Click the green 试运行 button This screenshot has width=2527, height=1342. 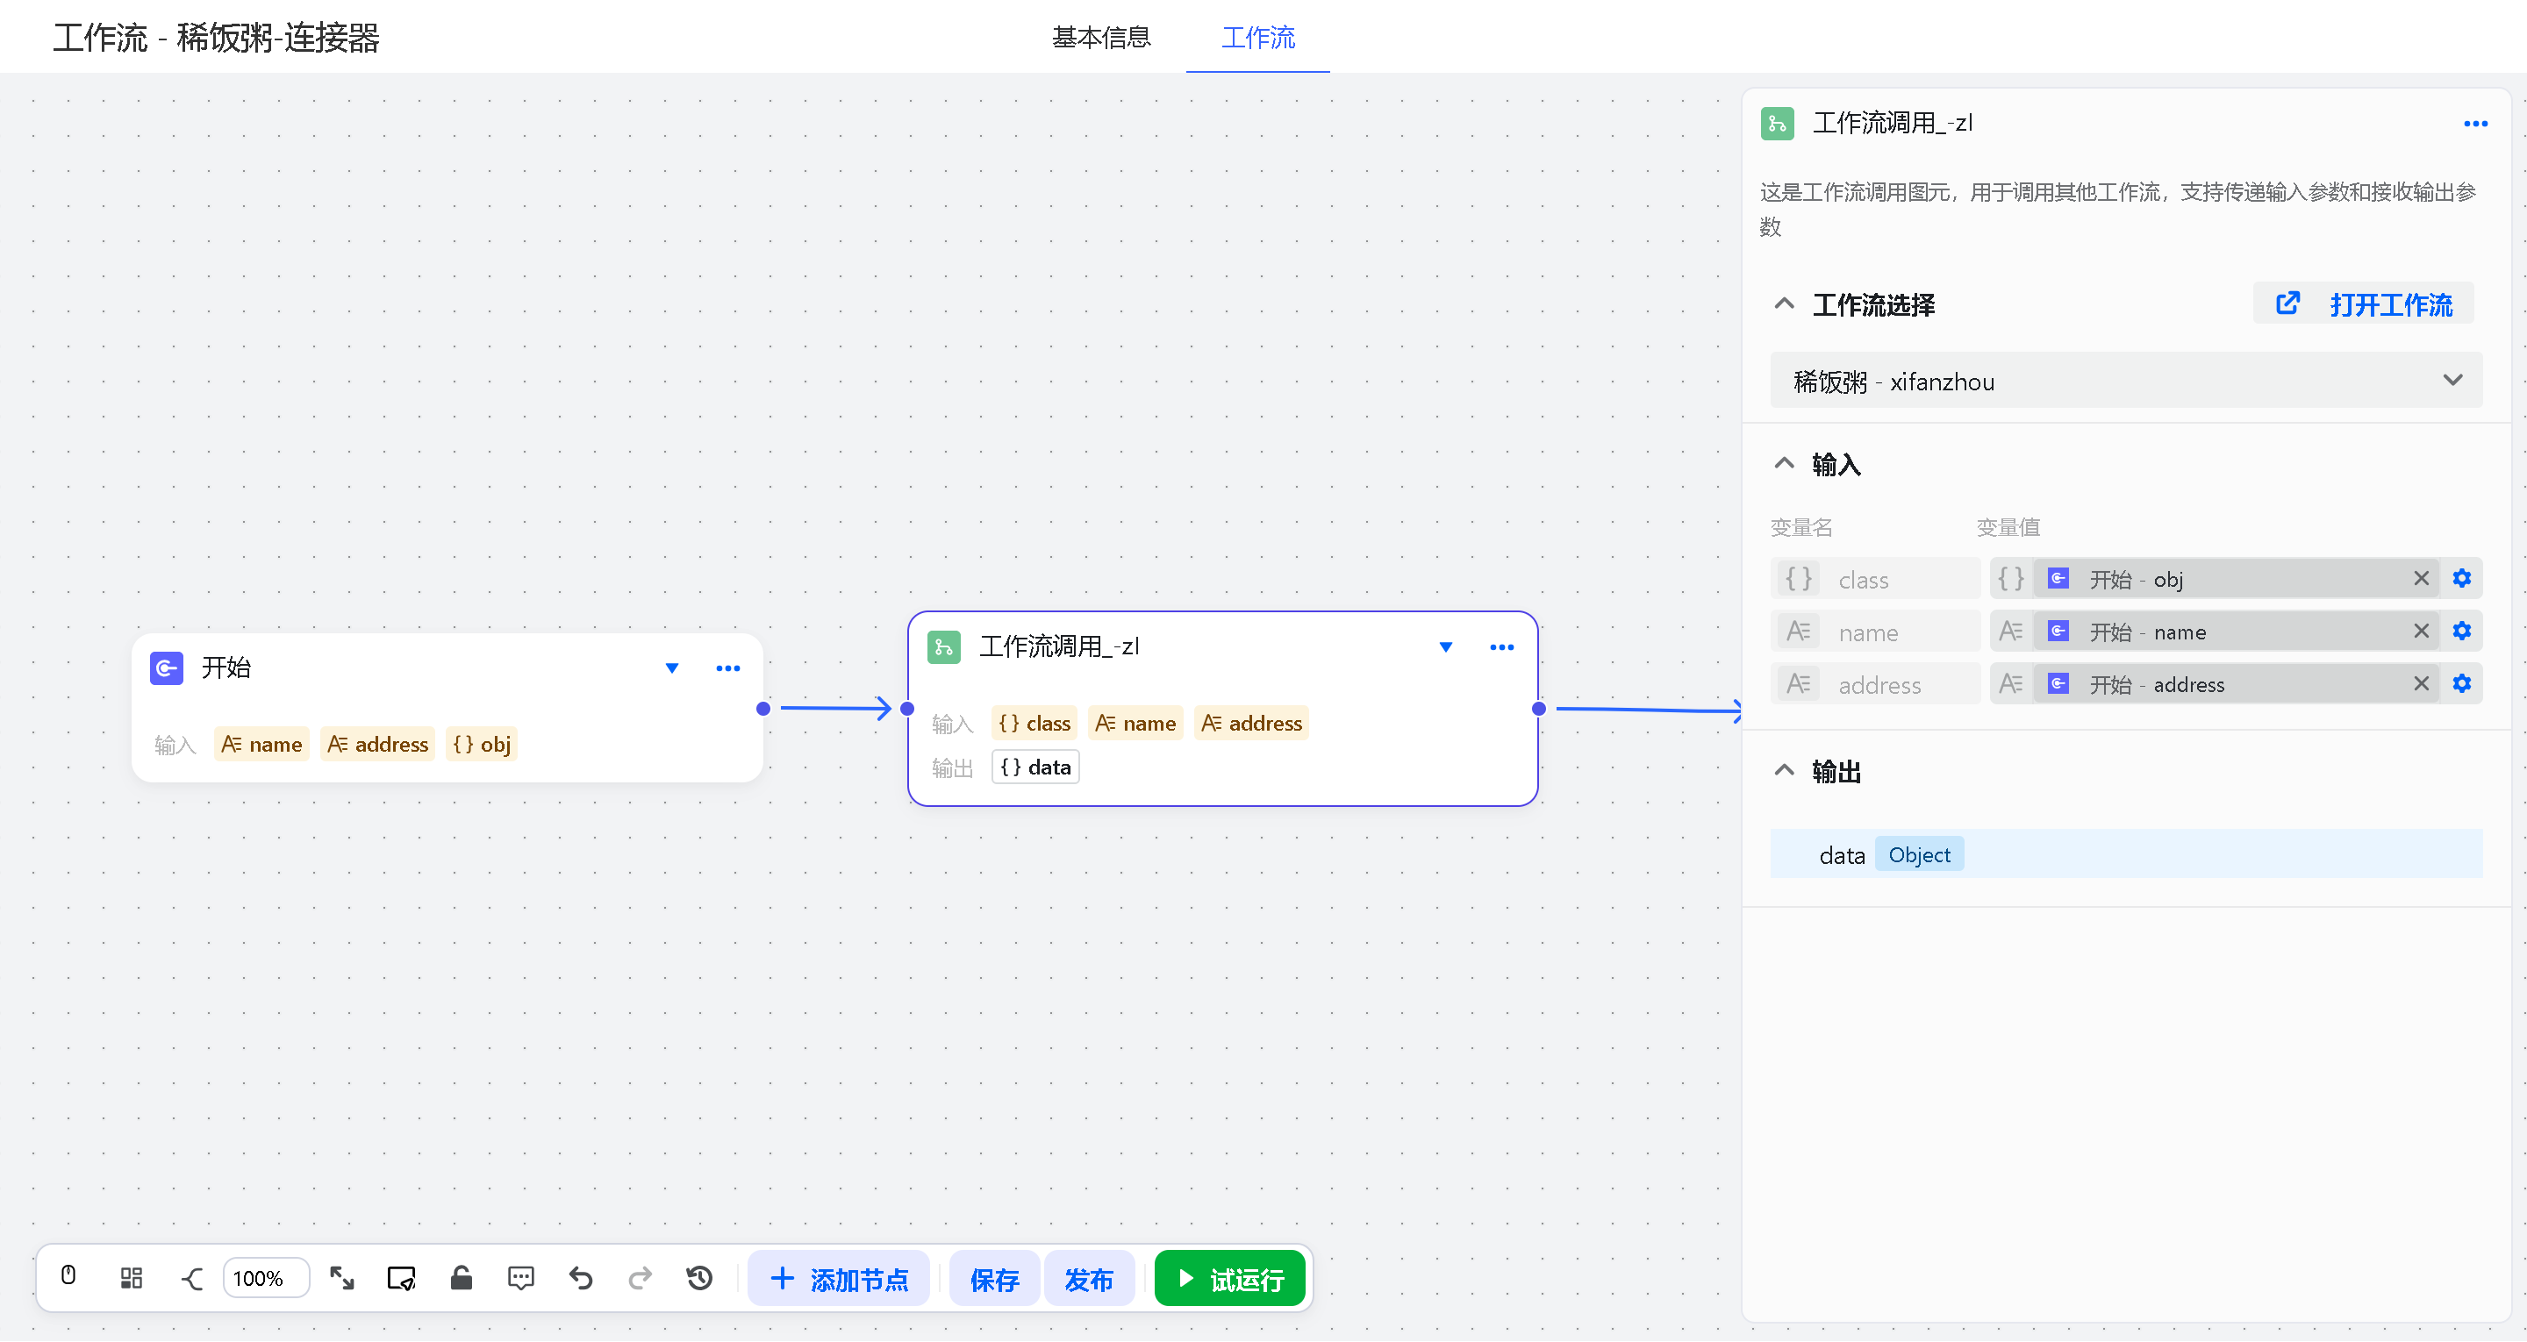pyautogui.click(x=1230, y=1278)
